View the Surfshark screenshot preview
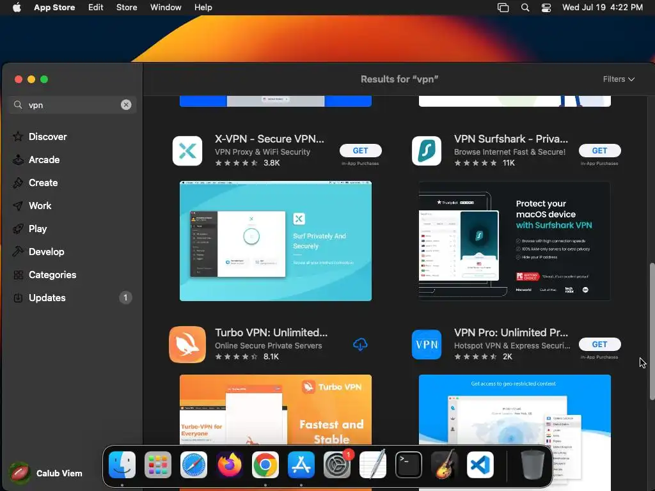The image size is (655, 491). tap(515, 241)
